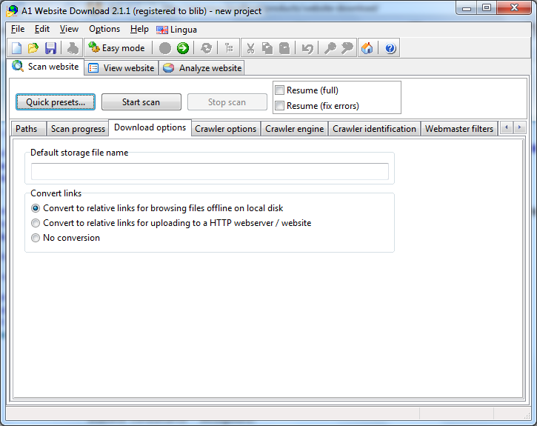This screenshot has height=426, width=537.
Task: Select convert links for uploading to webserver
Action: [36, 223]
